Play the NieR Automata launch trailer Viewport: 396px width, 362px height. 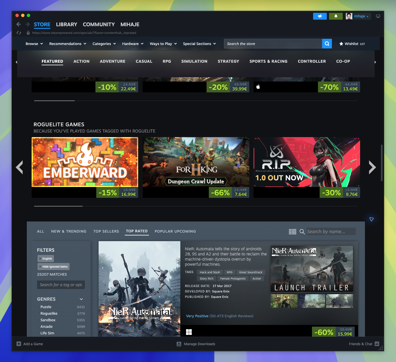coord(312,269)
